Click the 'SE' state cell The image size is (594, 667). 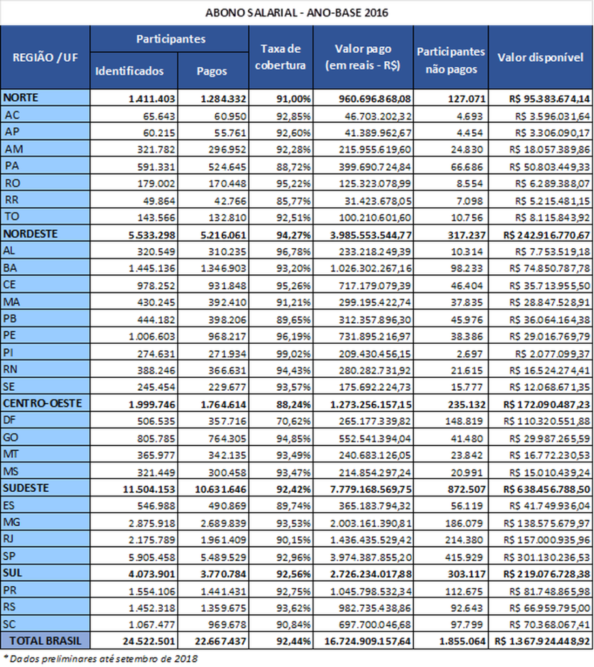click(x=45, y=386)
